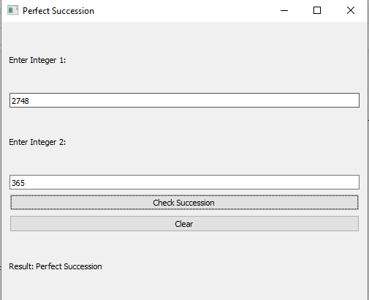Click the value 2748 in the first field
The width and height of the screenshot is (369, 300).
coord(20,101)
